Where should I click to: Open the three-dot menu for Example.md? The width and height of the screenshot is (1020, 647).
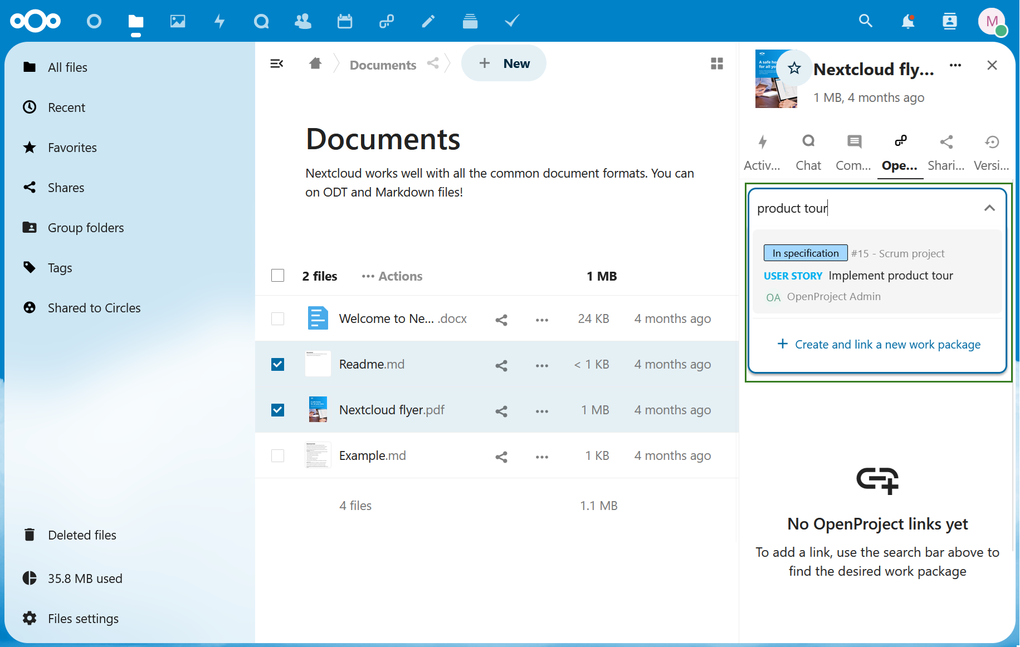(x=541, y=457)
